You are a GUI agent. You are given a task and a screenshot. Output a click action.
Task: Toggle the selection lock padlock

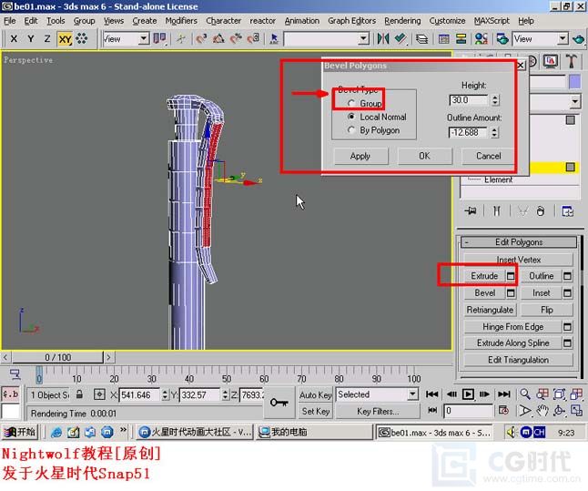click(x=79, y=394)
